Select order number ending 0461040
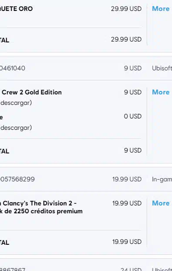172x271 pixels. tap(12, 68)
